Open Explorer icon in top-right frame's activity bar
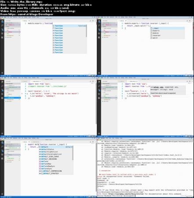 coord(99,22)
